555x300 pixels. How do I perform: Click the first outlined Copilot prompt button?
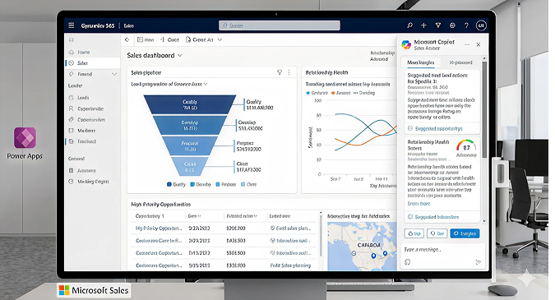click(414, 233)
